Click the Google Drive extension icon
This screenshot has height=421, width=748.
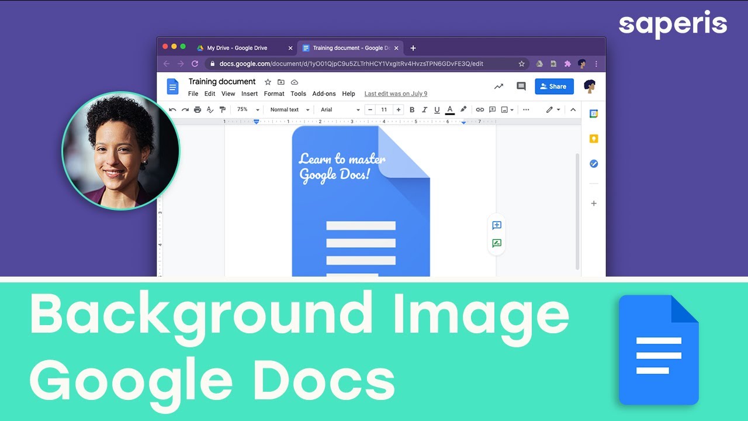[x=539, y=64]
